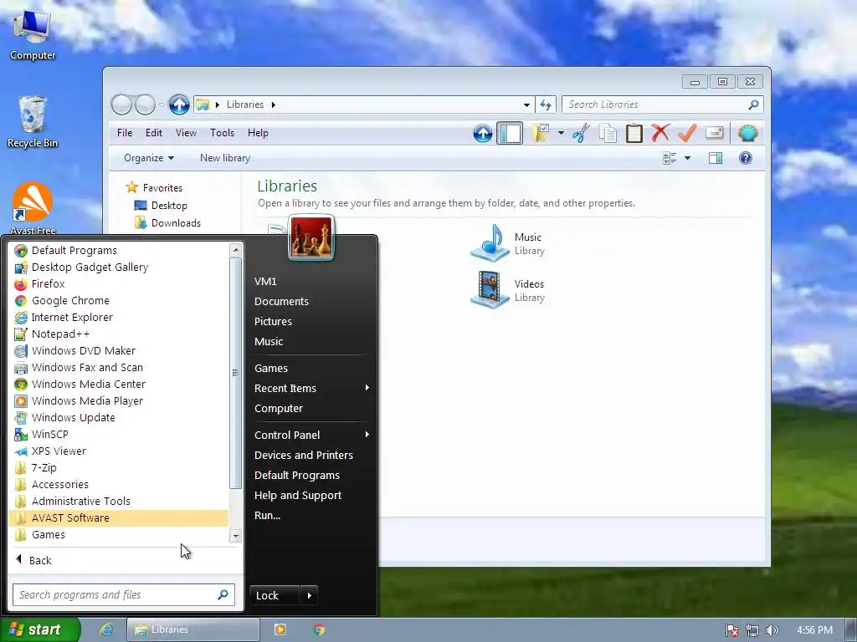The height and width of the screenshot is (642, 857).
Task: Click the Search programs and files box
Action: pos(124,594)
